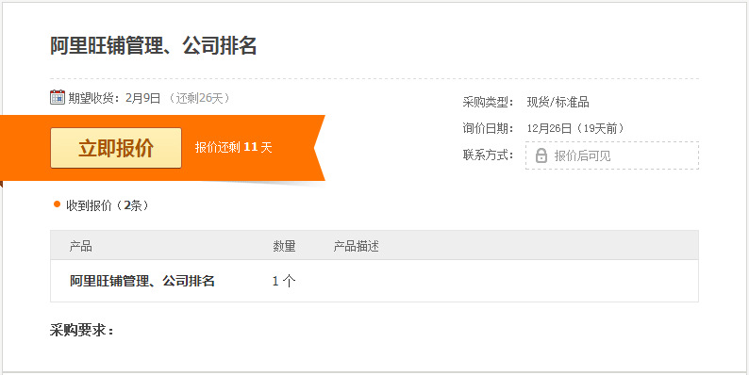Click the 数量 column header
This screenshot has height=375, width=749.
(x=284, y=246)
